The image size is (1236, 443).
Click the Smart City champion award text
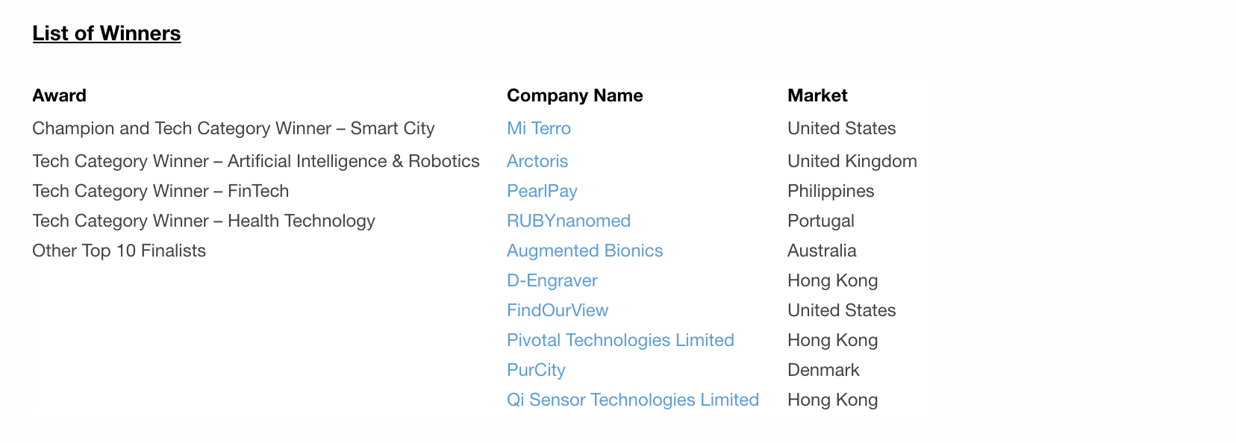pos(233,128)
